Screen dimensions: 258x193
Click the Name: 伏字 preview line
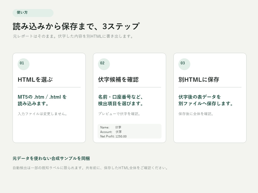111,127
